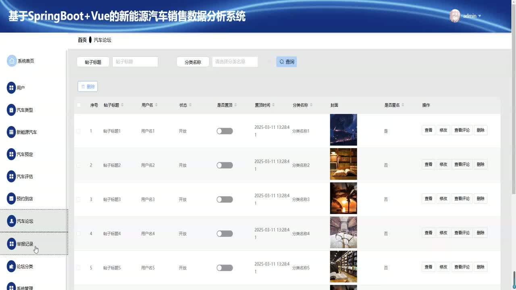Toggle the select-all header checkbox
Viewport: 516px width, 290px height.
(79, 105)
